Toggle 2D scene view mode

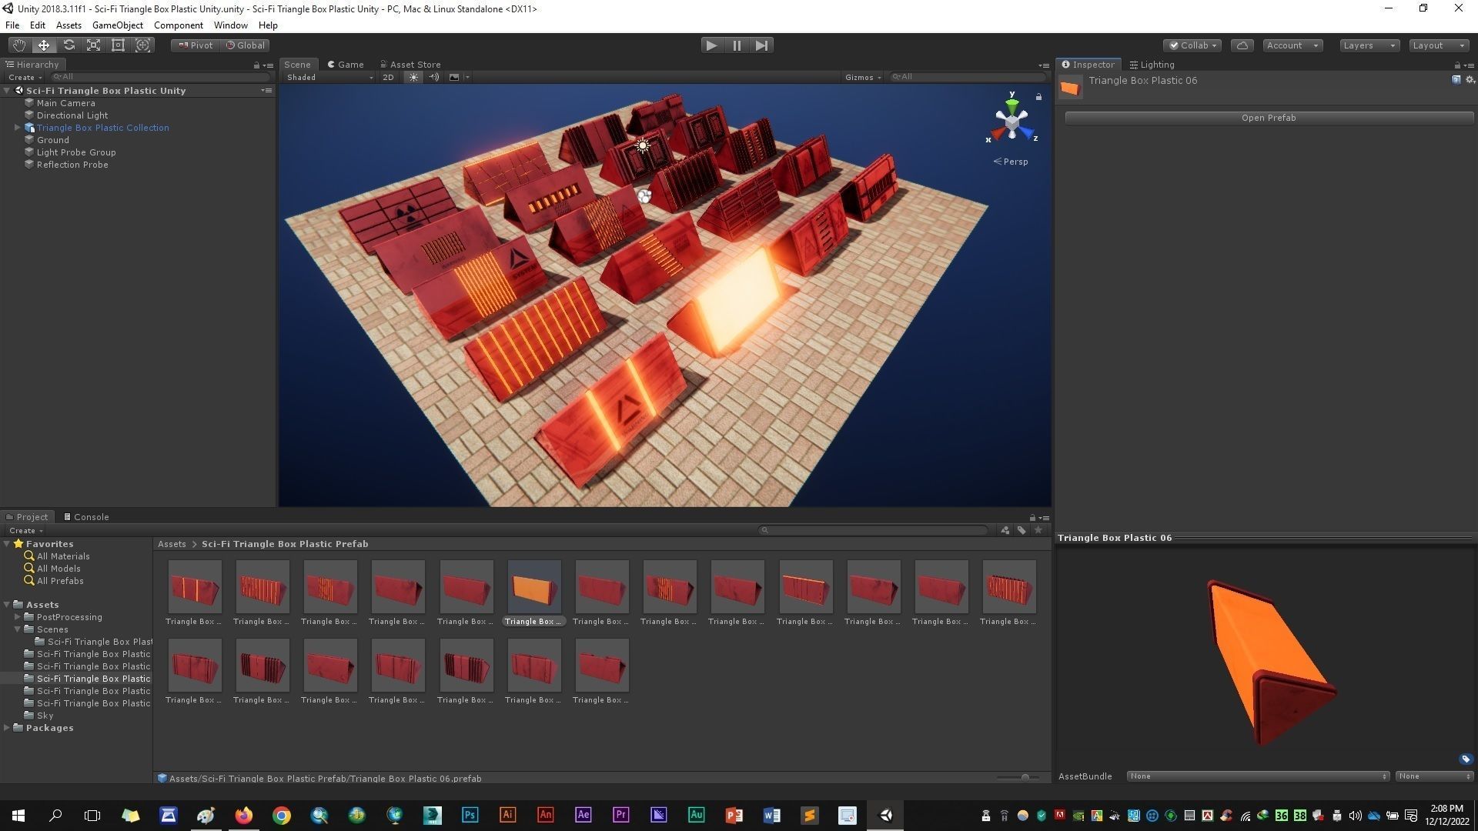pos(388,77)
